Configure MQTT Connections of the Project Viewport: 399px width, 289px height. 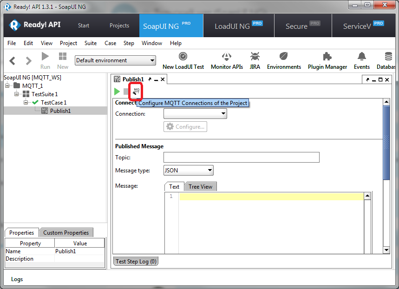point(136,91)
